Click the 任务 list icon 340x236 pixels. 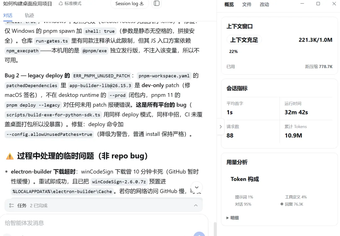[12, 205]
